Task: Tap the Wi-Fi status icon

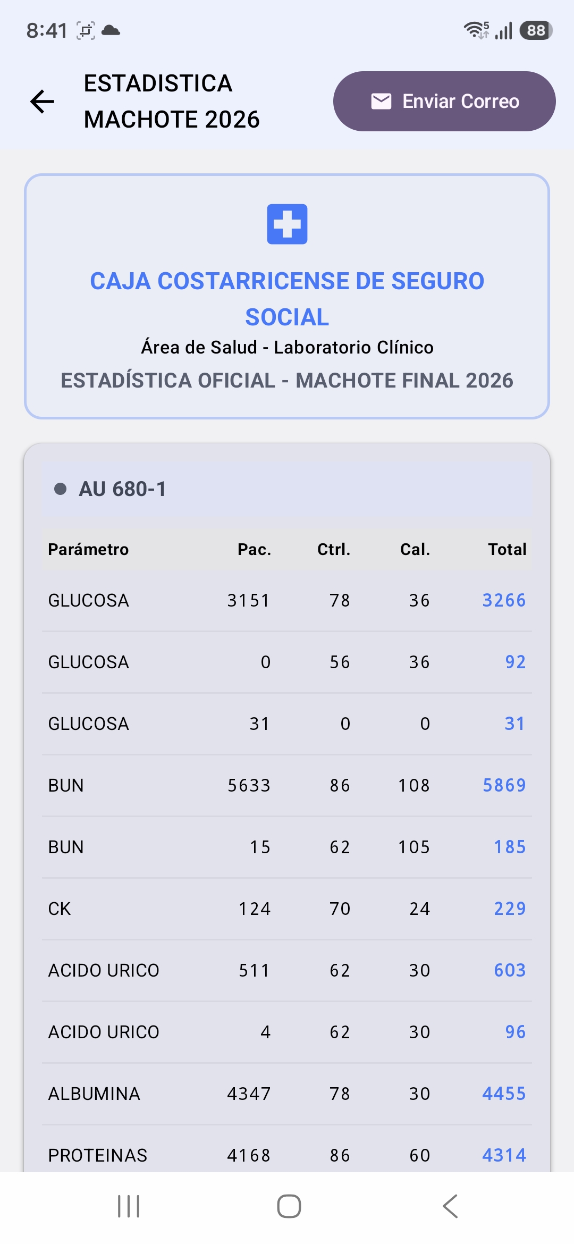Action: tap(476, 30)
